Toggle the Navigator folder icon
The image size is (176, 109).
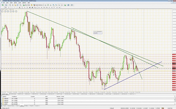tap(15, 5)
